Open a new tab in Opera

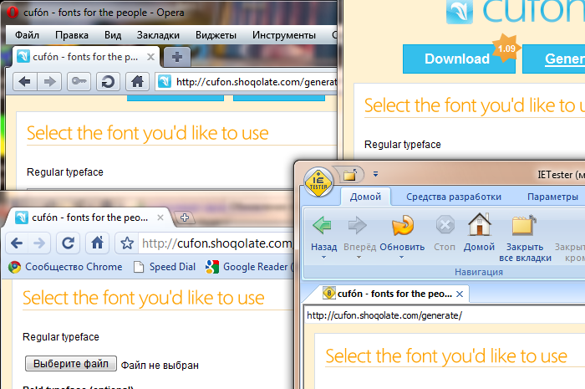177,57
